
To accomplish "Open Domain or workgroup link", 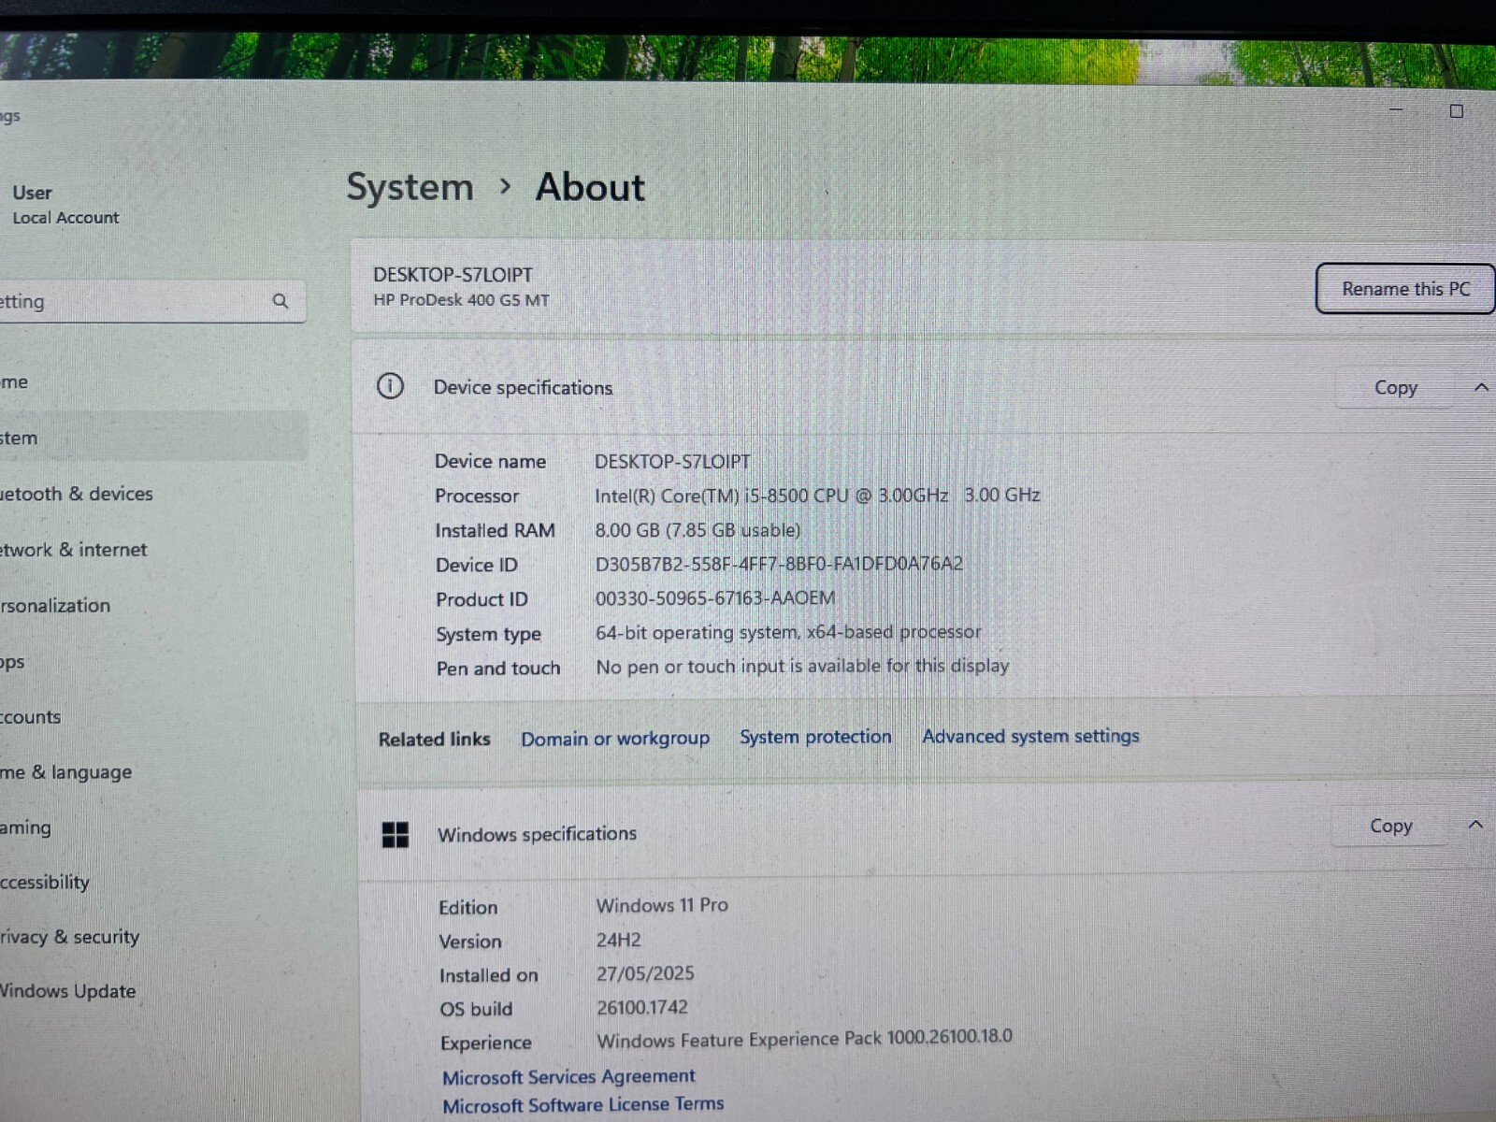I will click(x=615, y=739).
